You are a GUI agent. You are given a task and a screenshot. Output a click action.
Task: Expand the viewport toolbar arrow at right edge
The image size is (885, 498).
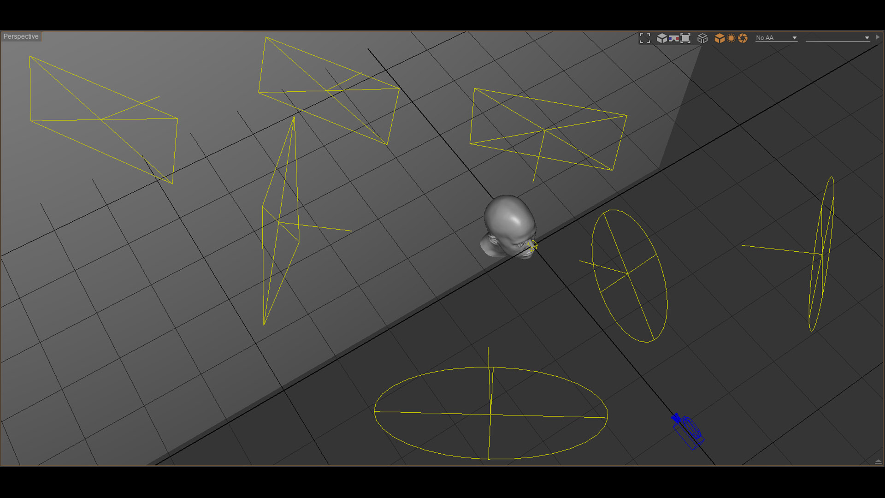click(878, 37)
